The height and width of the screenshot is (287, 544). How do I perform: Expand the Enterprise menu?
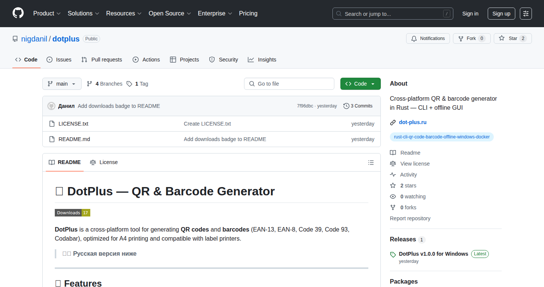[215, 13]
